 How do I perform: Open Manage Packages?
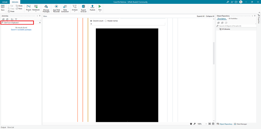click(x=46, y=8)
